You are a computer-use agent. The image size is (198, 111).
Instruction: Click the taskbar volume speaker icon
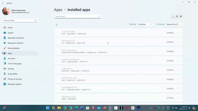tap(176, 108)
